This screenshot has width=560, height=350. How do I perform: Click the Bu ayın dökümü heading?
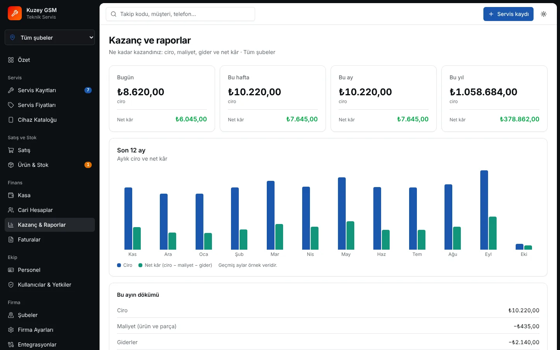point(138,295)
